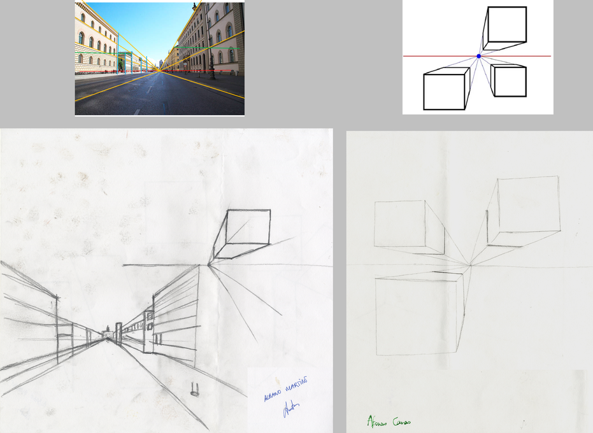This screenshot has width=593, height=433.
Task: Click the small cylinder drawn on sketched road
Action: tap(196, 389)
